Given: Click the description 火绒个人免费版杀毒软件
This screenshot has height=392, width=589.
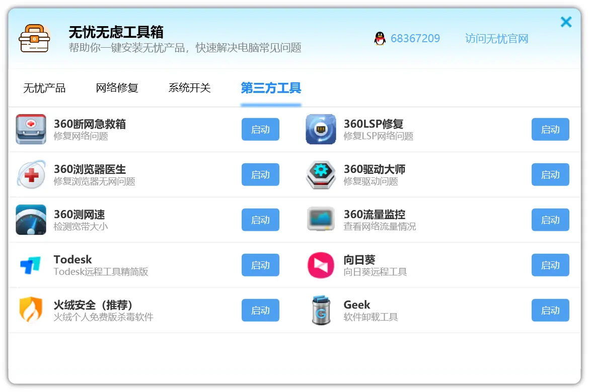Looking at the screenshot, I should pyautogui.click(x=103, y=317).
